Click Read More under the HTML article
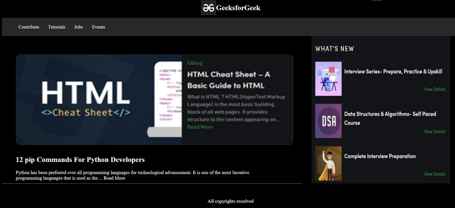Viewport: 455px width, 208px height. point(200,127)
